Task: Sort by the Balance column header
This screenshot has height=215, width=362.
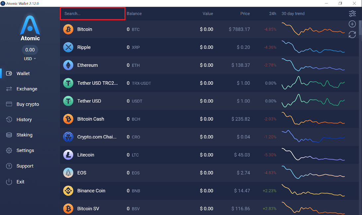Action: coord(134,14)
